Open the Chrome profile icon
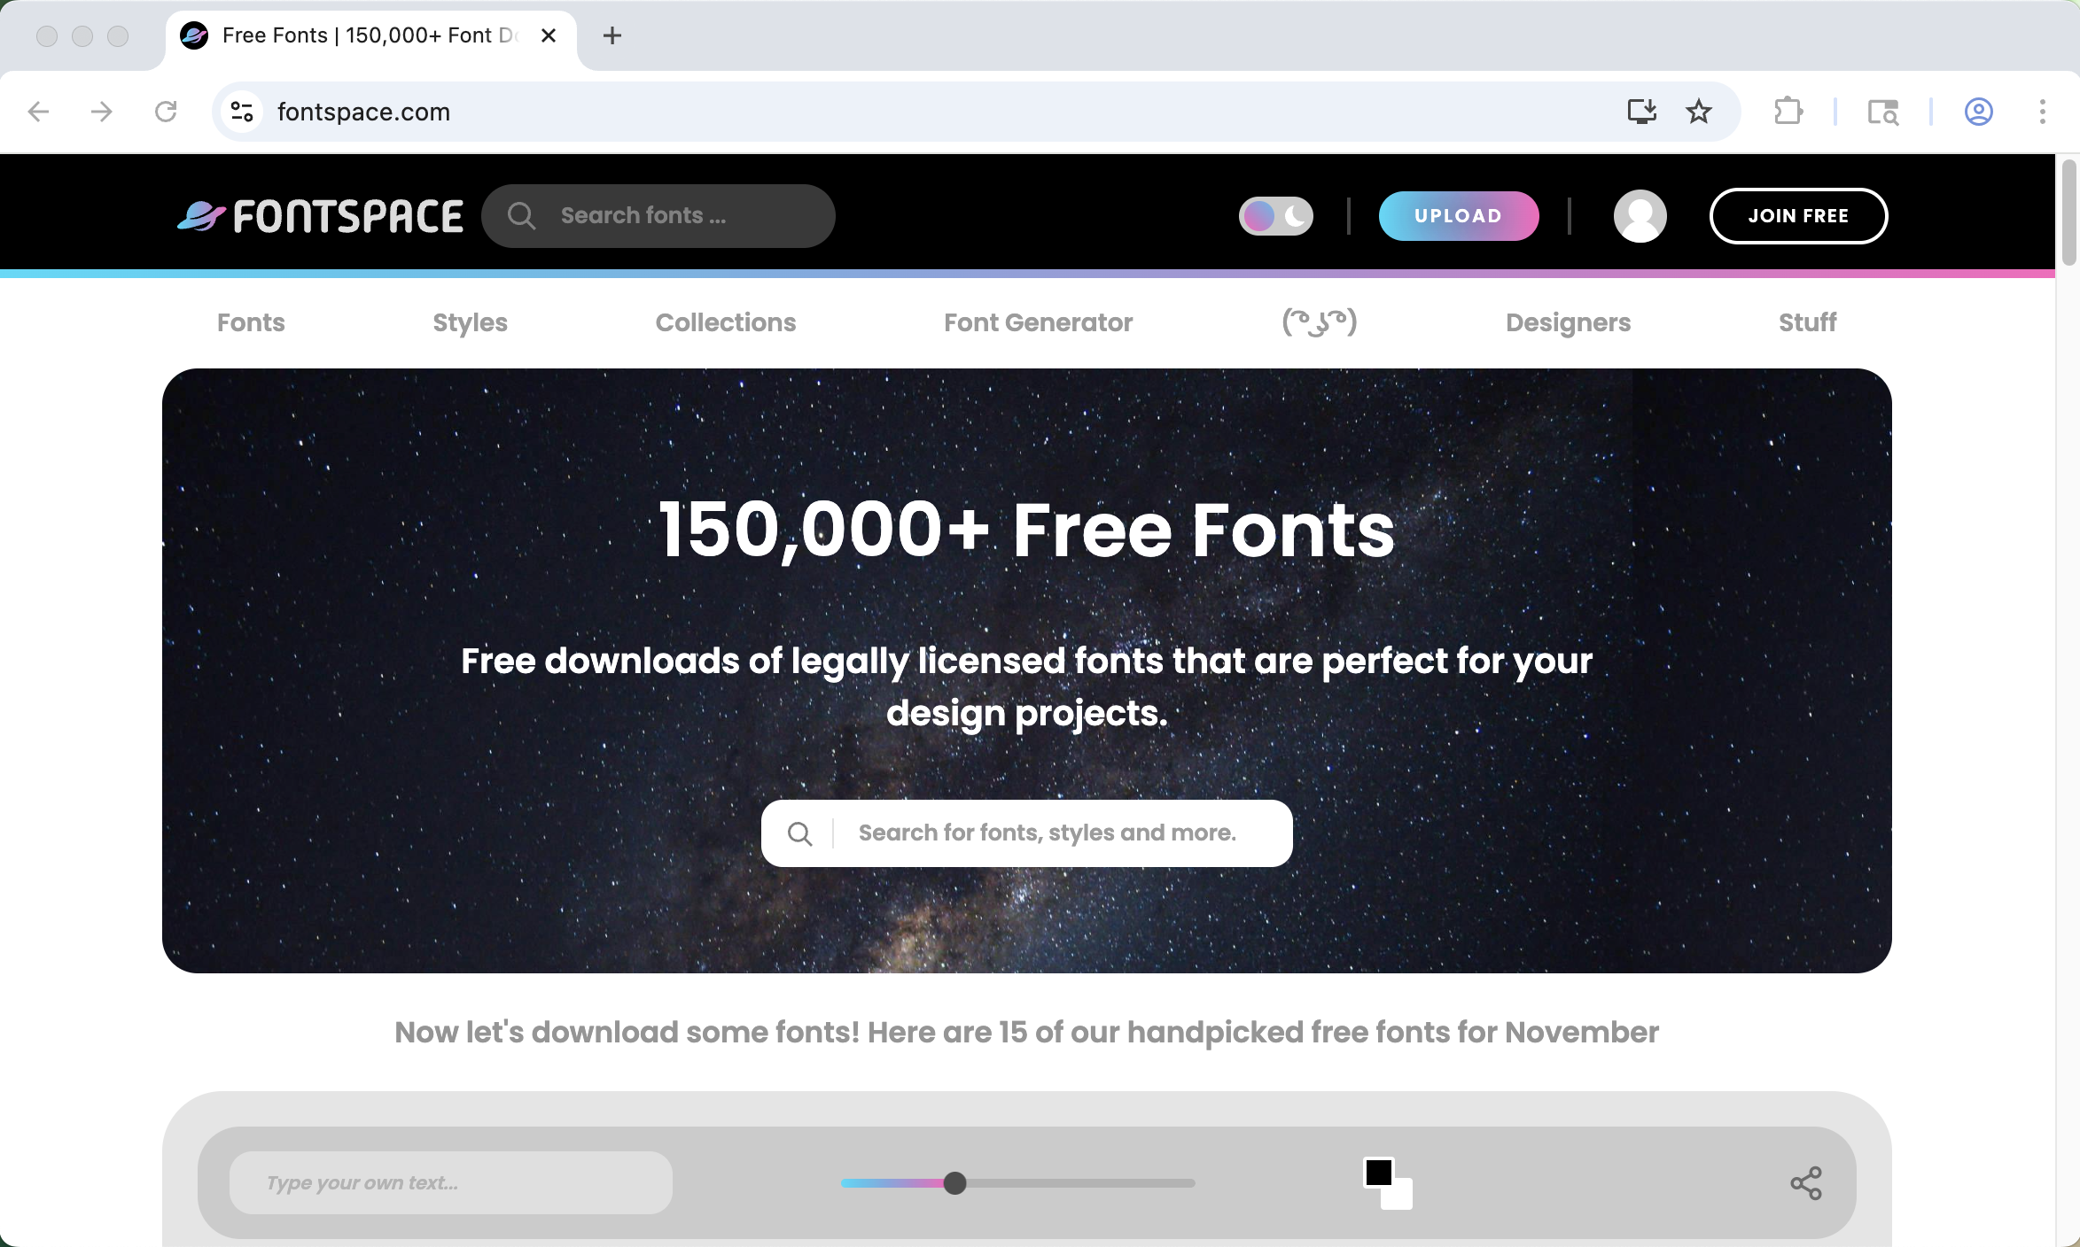 [x=1978, y=112]
